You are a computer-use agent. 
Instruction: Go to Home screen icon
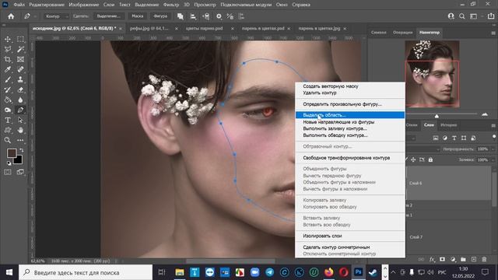11,16
